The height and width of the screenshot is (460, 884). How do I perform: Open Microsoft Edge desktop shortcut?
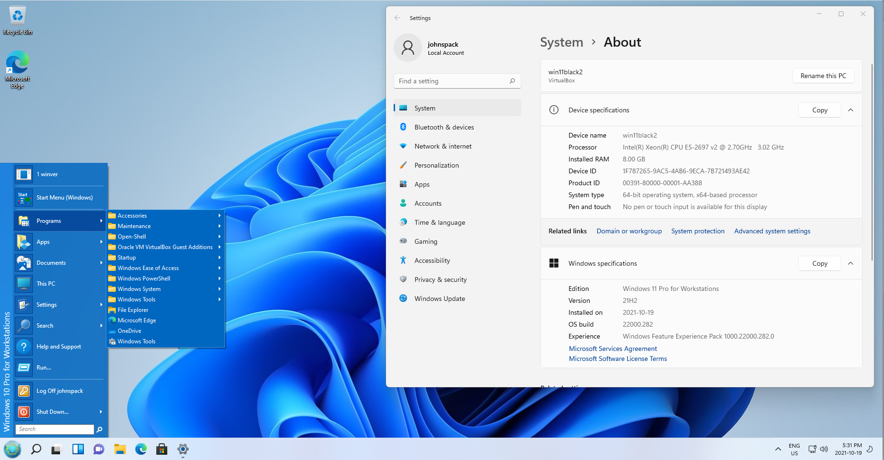(x=18, y=70)
